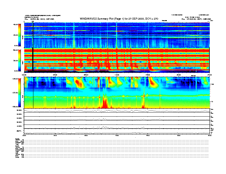Click the 04:00 tick below RAD1 panel

click(x=55, y=75)
